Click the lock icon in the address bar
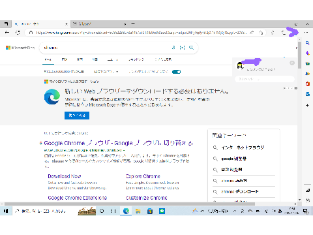 [x=31, y=33]
